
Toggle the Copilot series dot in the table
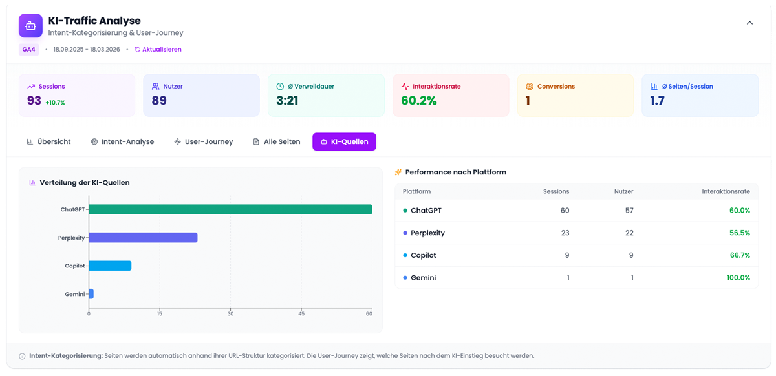pos(405,255)
